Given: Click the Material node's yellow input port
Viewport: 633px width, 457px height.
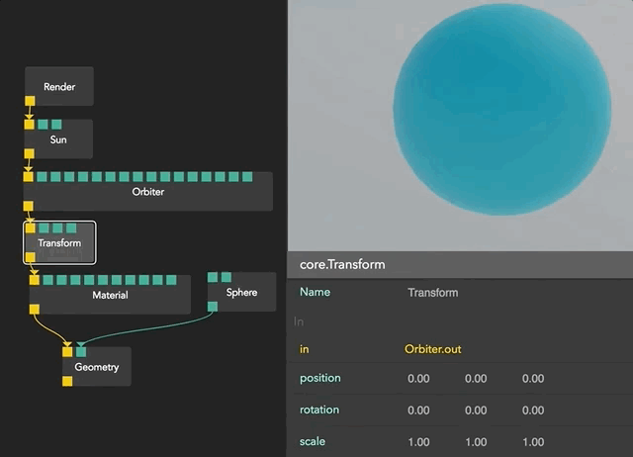Looking at the screenshot, I should coord(35,280).
